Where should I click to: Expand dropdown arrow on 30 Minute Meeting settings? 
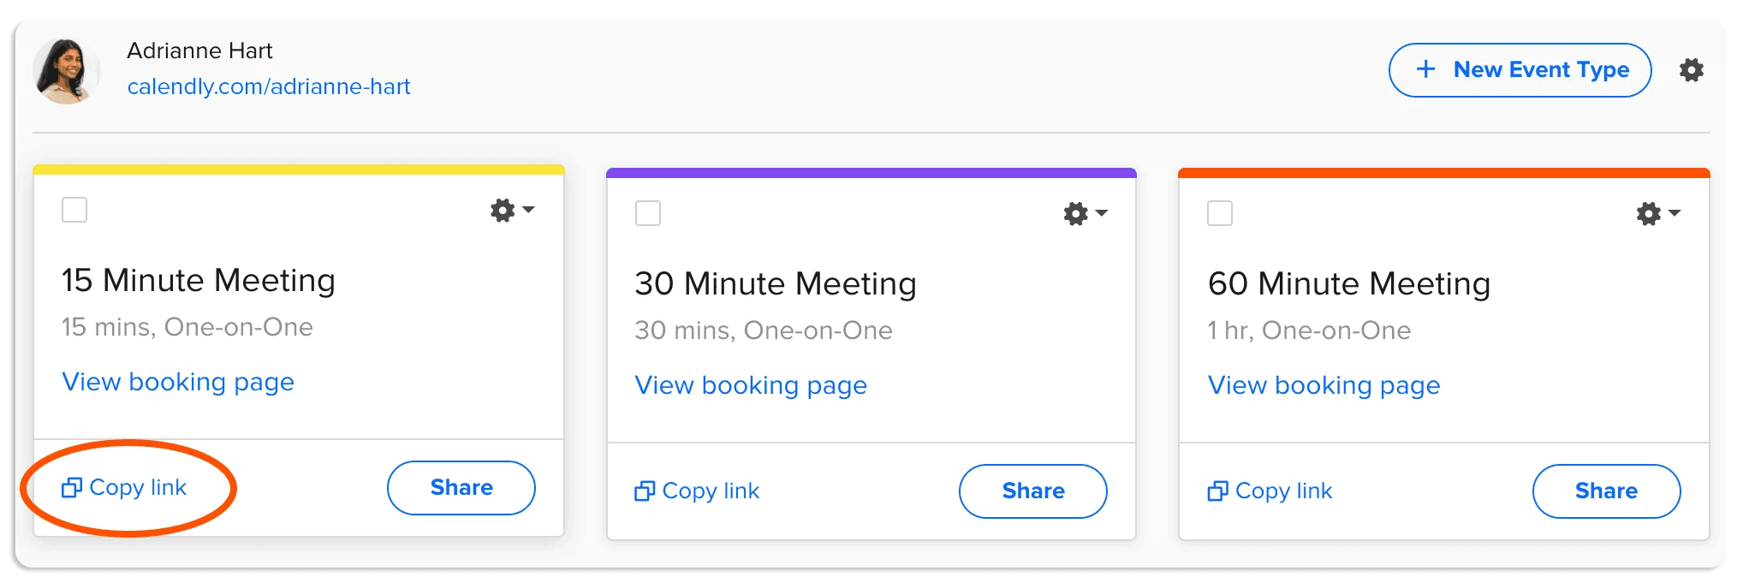tap(1102, 213)
